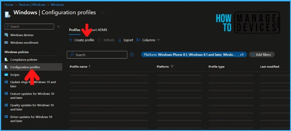
Task: Click the plus icon for Create profile
Action: [x=70, y=40]
